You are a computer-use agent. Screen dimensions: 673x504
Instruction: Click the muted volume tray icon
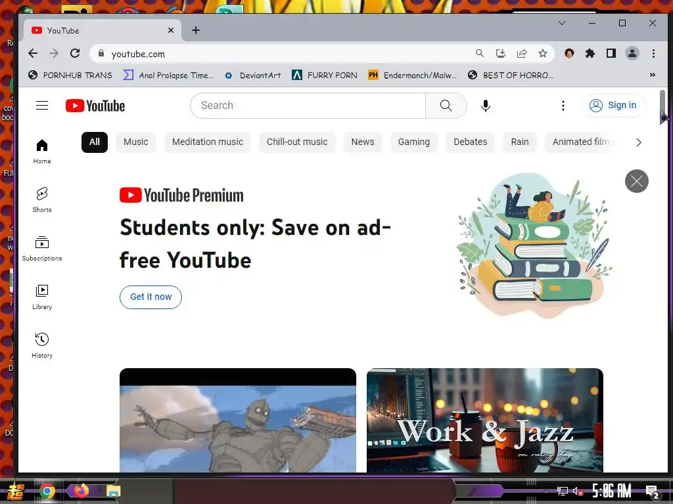pyautogui.click(x=578, y=491)
